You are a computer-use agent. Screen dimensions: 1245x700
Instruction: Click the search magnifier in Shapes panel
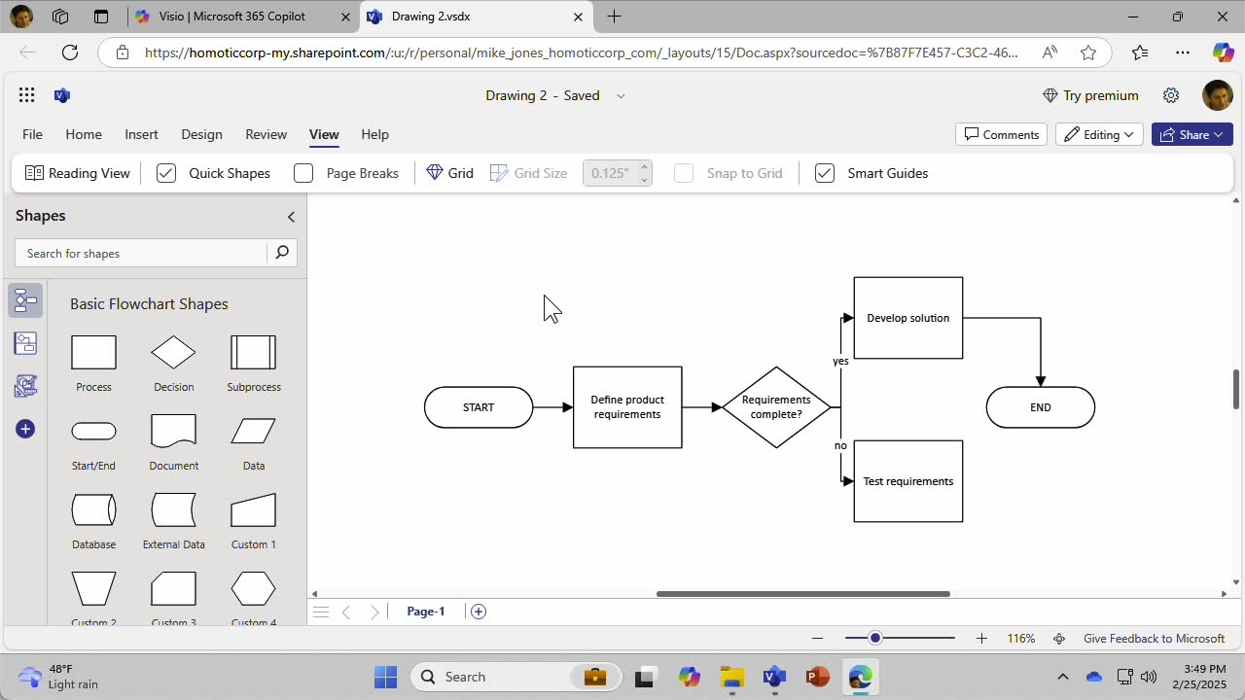click(x=282, y=253)
